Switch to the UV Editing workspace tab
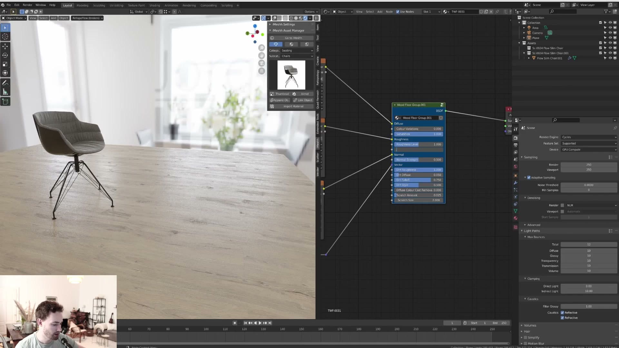619x348 pixels. click(116, 5)
